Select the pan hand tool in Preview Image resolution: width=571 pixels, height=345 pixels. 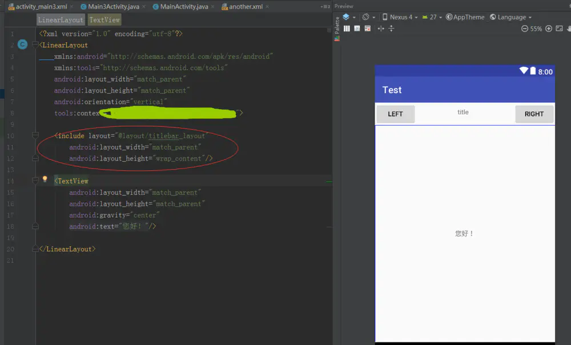point(569,29)
